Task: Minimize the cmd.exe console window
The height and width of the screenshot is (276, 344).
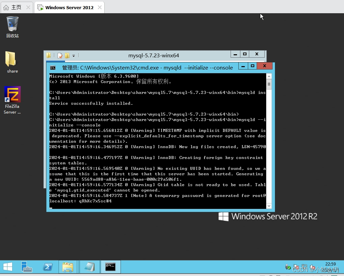Action: [x=243, y=66]
